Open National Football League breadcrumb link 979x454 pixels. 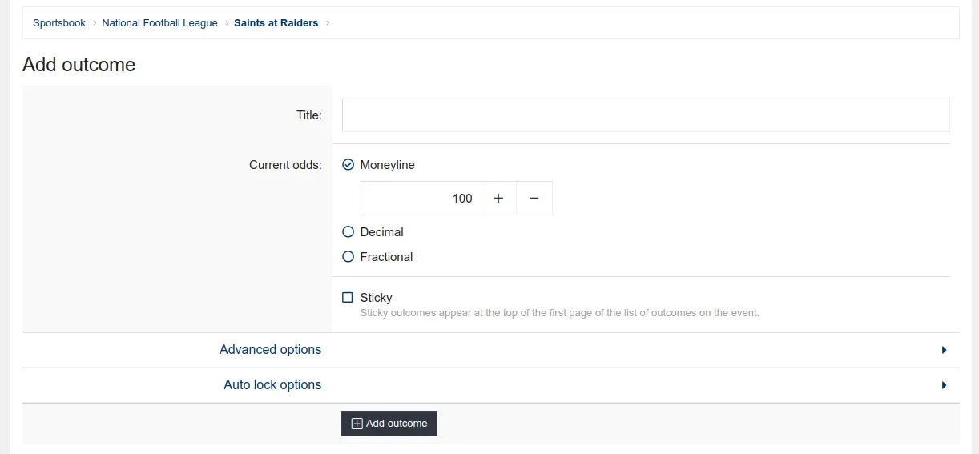[159, 23]
